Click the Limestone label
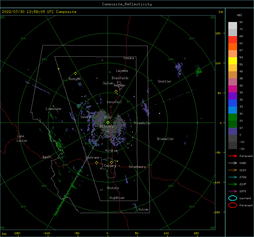Image resolution: width=254 pixels, height=237 pixels. tap(53, 109)
